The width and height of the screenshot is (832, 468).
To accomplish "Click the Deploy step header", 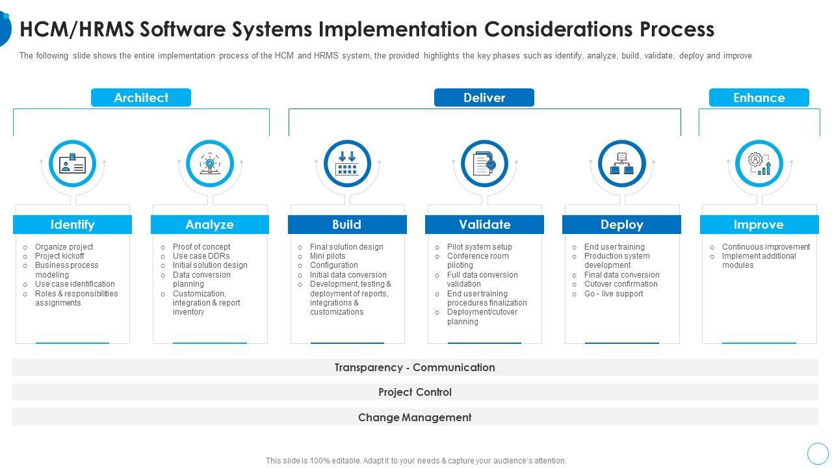I will (x=621, y=225).
